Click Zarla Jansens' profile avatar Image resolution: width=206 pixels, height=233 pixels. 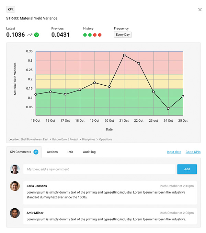pyautogui.click(x=14, y=186)
